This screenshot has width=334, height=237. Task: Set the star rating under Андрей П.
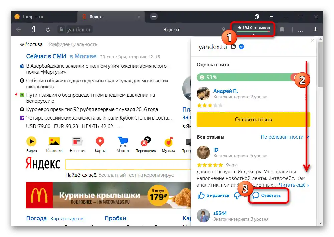pos(210,105)
